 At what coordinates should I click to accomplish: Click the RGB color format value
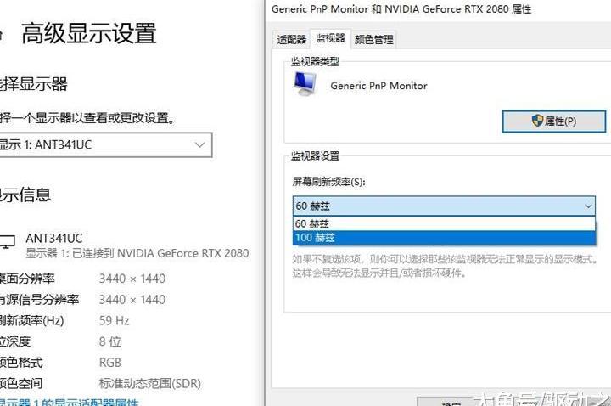[x=109, y=363]
